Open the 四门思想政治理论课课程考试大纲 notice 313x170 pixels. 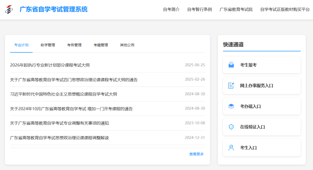click(x=74, y=80)
